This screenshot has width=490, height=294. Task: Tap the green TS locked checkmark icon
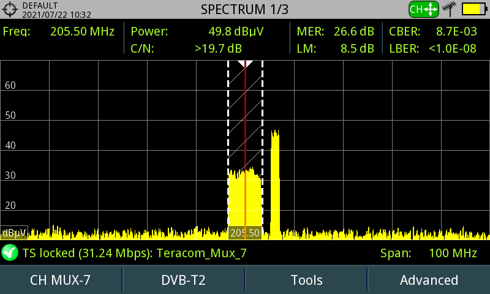[x=10, y=253]
